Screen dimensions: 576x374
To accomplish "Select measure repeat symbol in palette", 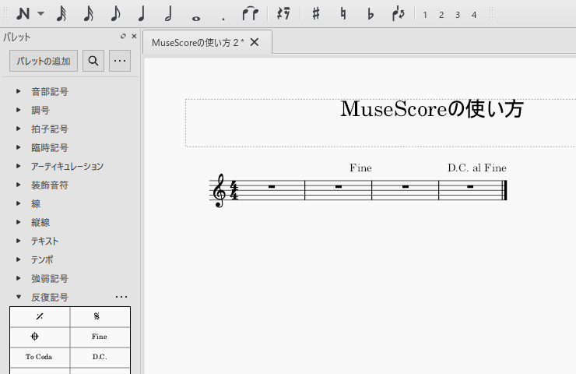I will 40,316.
